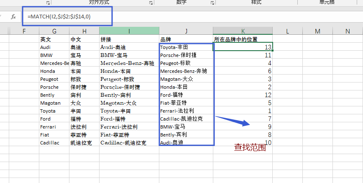Select the cell showing 8 in column K
Image resolution: width=363 pixels, height=183 pixels.
243,134
